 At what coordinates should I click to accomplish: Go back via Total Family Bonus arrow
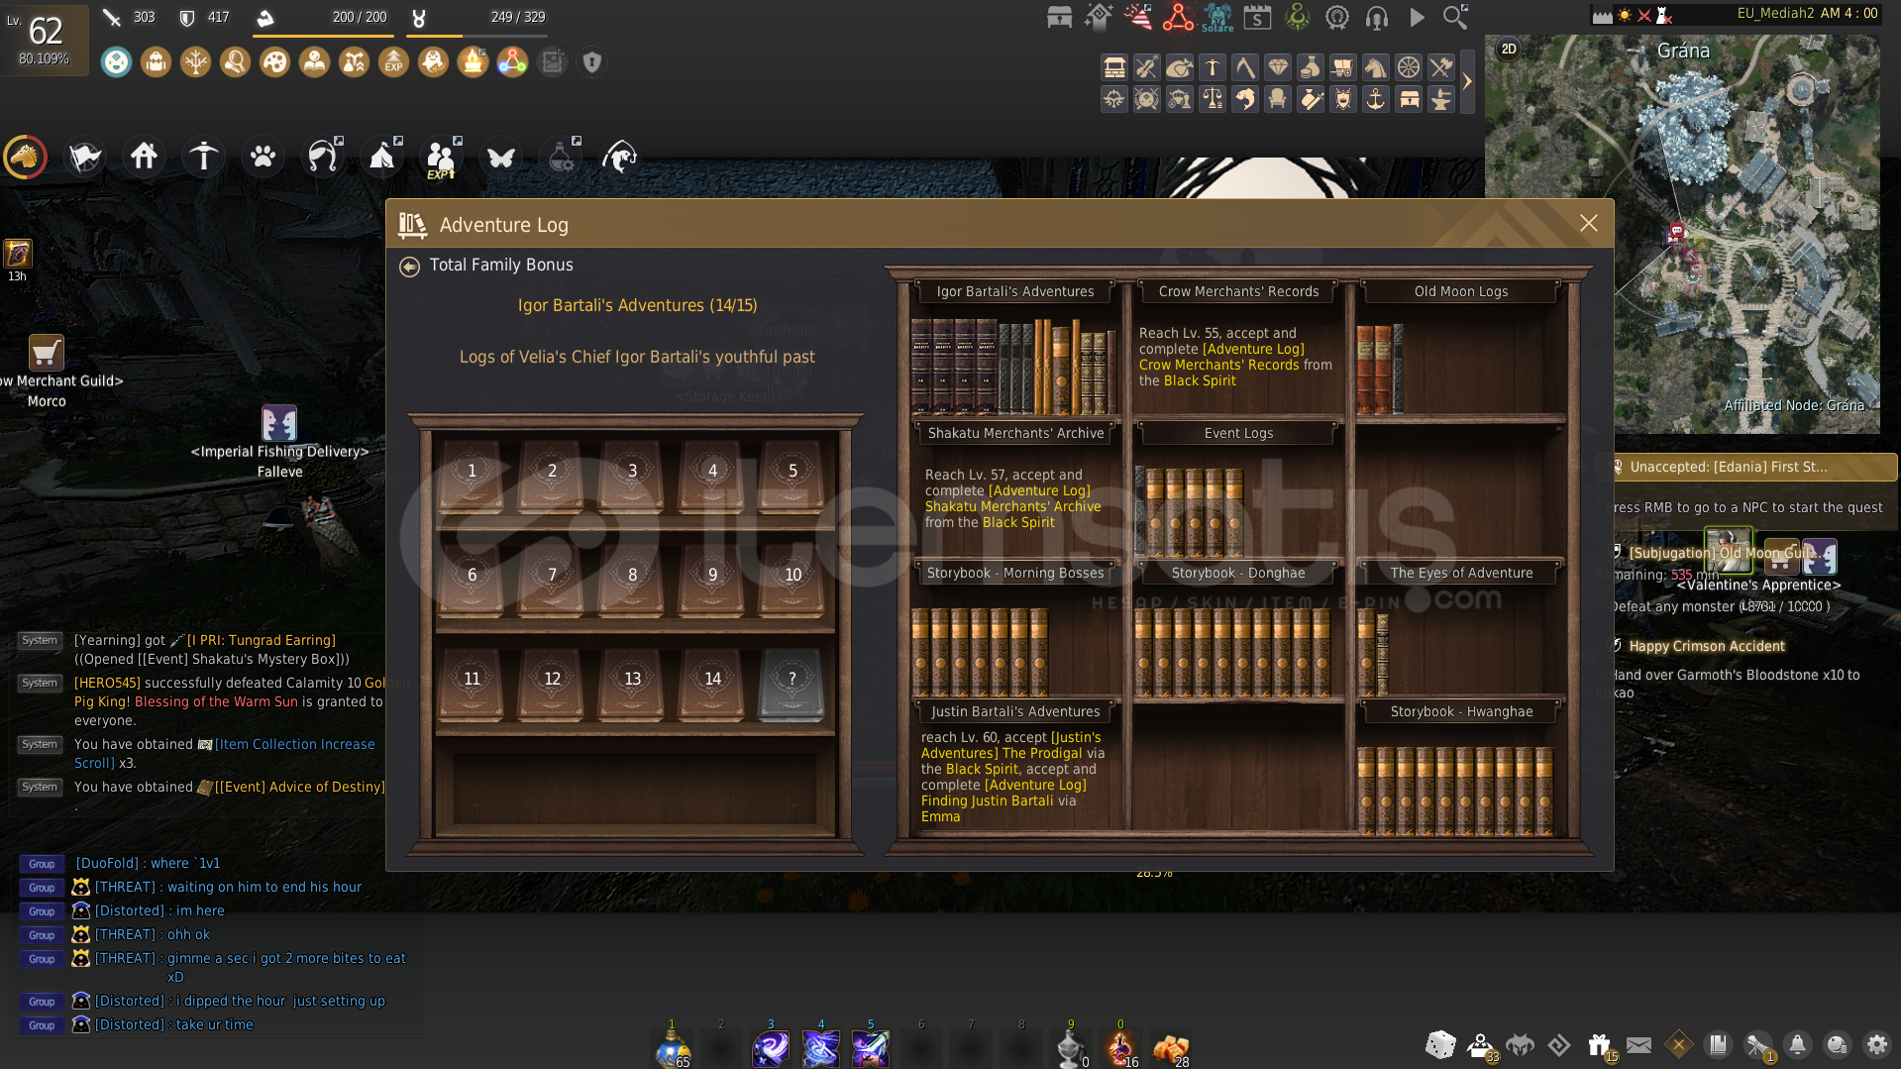409,267
